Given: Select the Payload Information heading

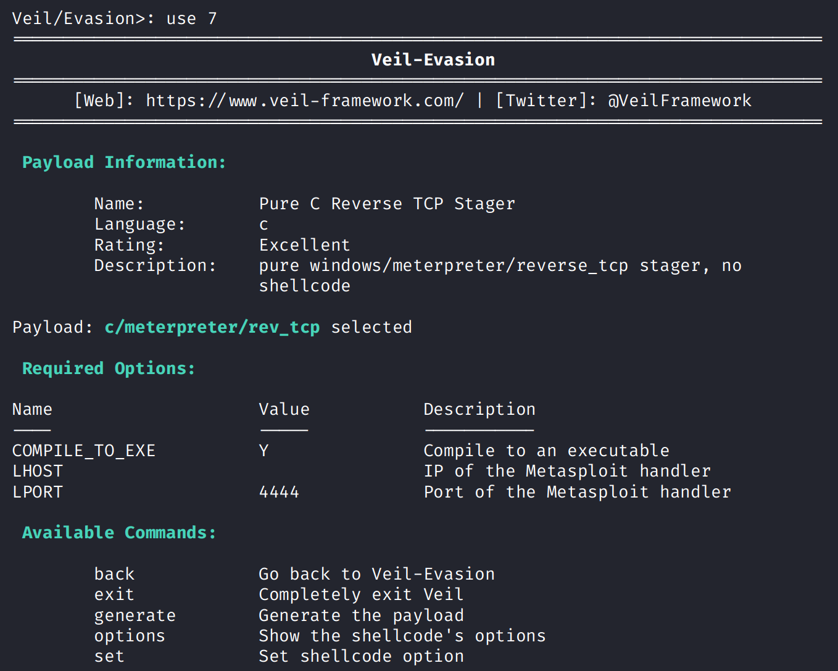Looking at the screenshot, I should coord(124,162).
